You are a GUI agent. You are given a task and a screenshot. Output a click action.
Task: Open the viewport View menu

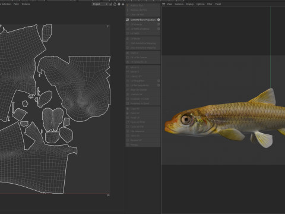point(170,4)
